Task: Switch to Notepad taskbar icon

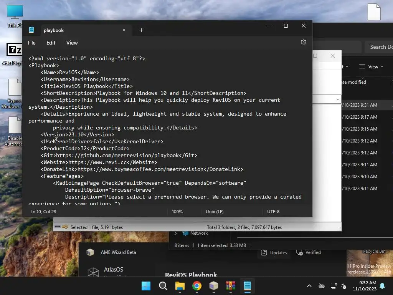Action: (248, 286)
